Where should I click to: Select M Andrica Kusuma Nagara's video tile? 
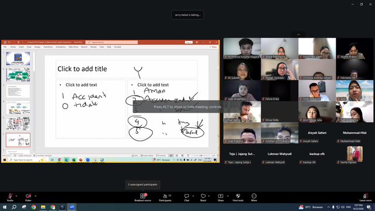[x=242, y=48]
